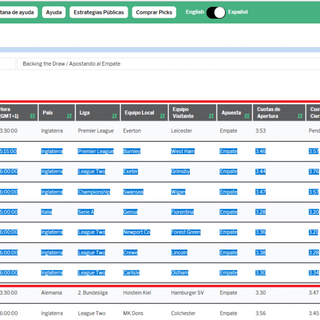Select the Wigan cell
The image size is (320, 320).
[178, 192]
